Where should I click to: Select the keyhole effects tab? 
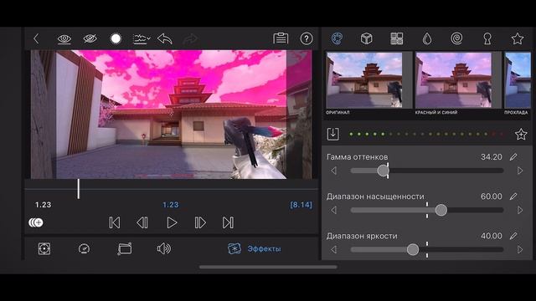(x=487, y=38)
